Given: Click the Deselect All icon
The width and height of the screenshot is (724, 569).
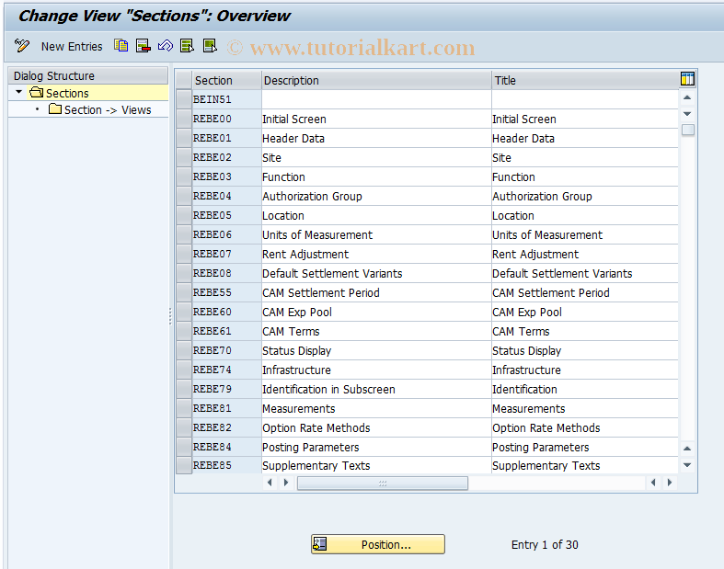Looking at the screenshot, I should [210, 46].
